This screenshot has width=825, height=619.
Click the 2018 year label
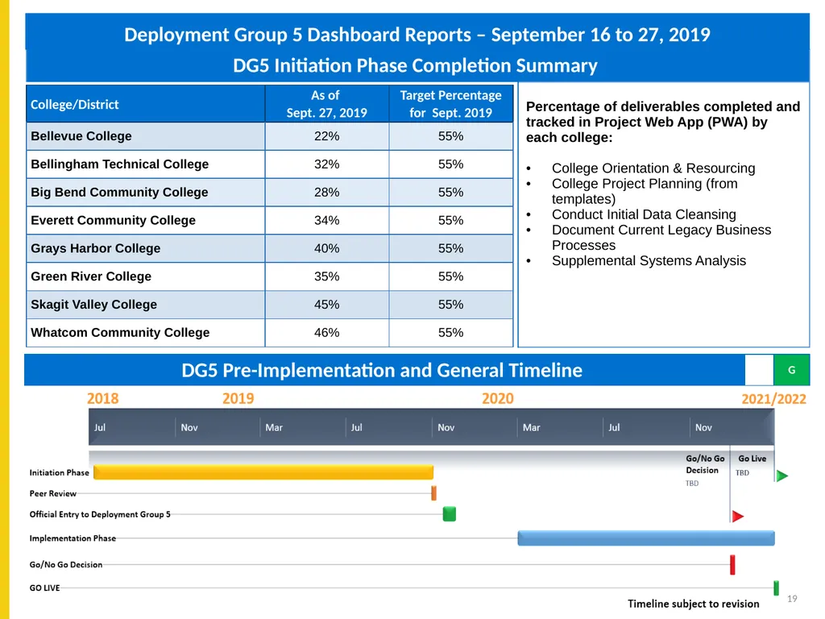coord(102,398)
